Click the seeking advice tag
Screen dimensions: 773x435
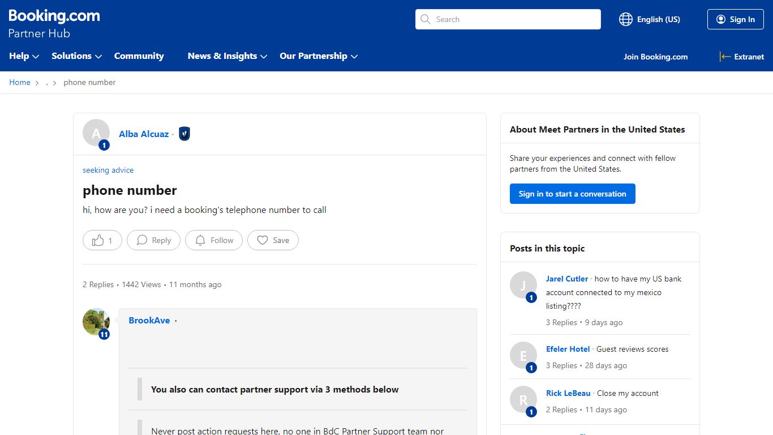[x=108, y=170]
